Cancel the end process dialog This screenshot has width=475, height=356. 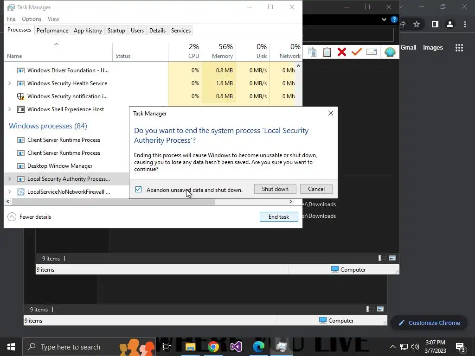pos(316,189)
